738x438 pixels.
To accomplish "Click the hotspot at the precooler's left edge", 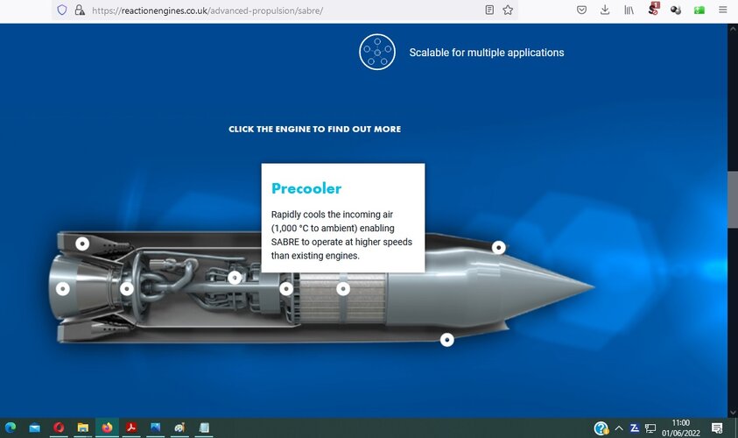I will [286, 289].
